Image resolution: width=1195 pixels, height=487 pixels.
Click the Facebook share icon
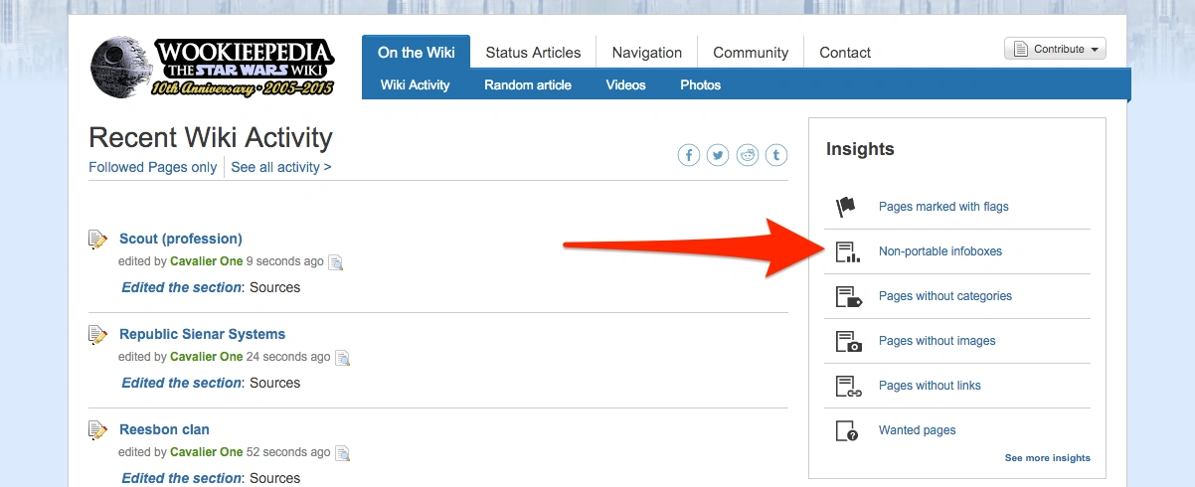coord(689,155)
